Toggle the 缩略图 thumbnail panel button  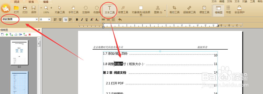(218, 10)
